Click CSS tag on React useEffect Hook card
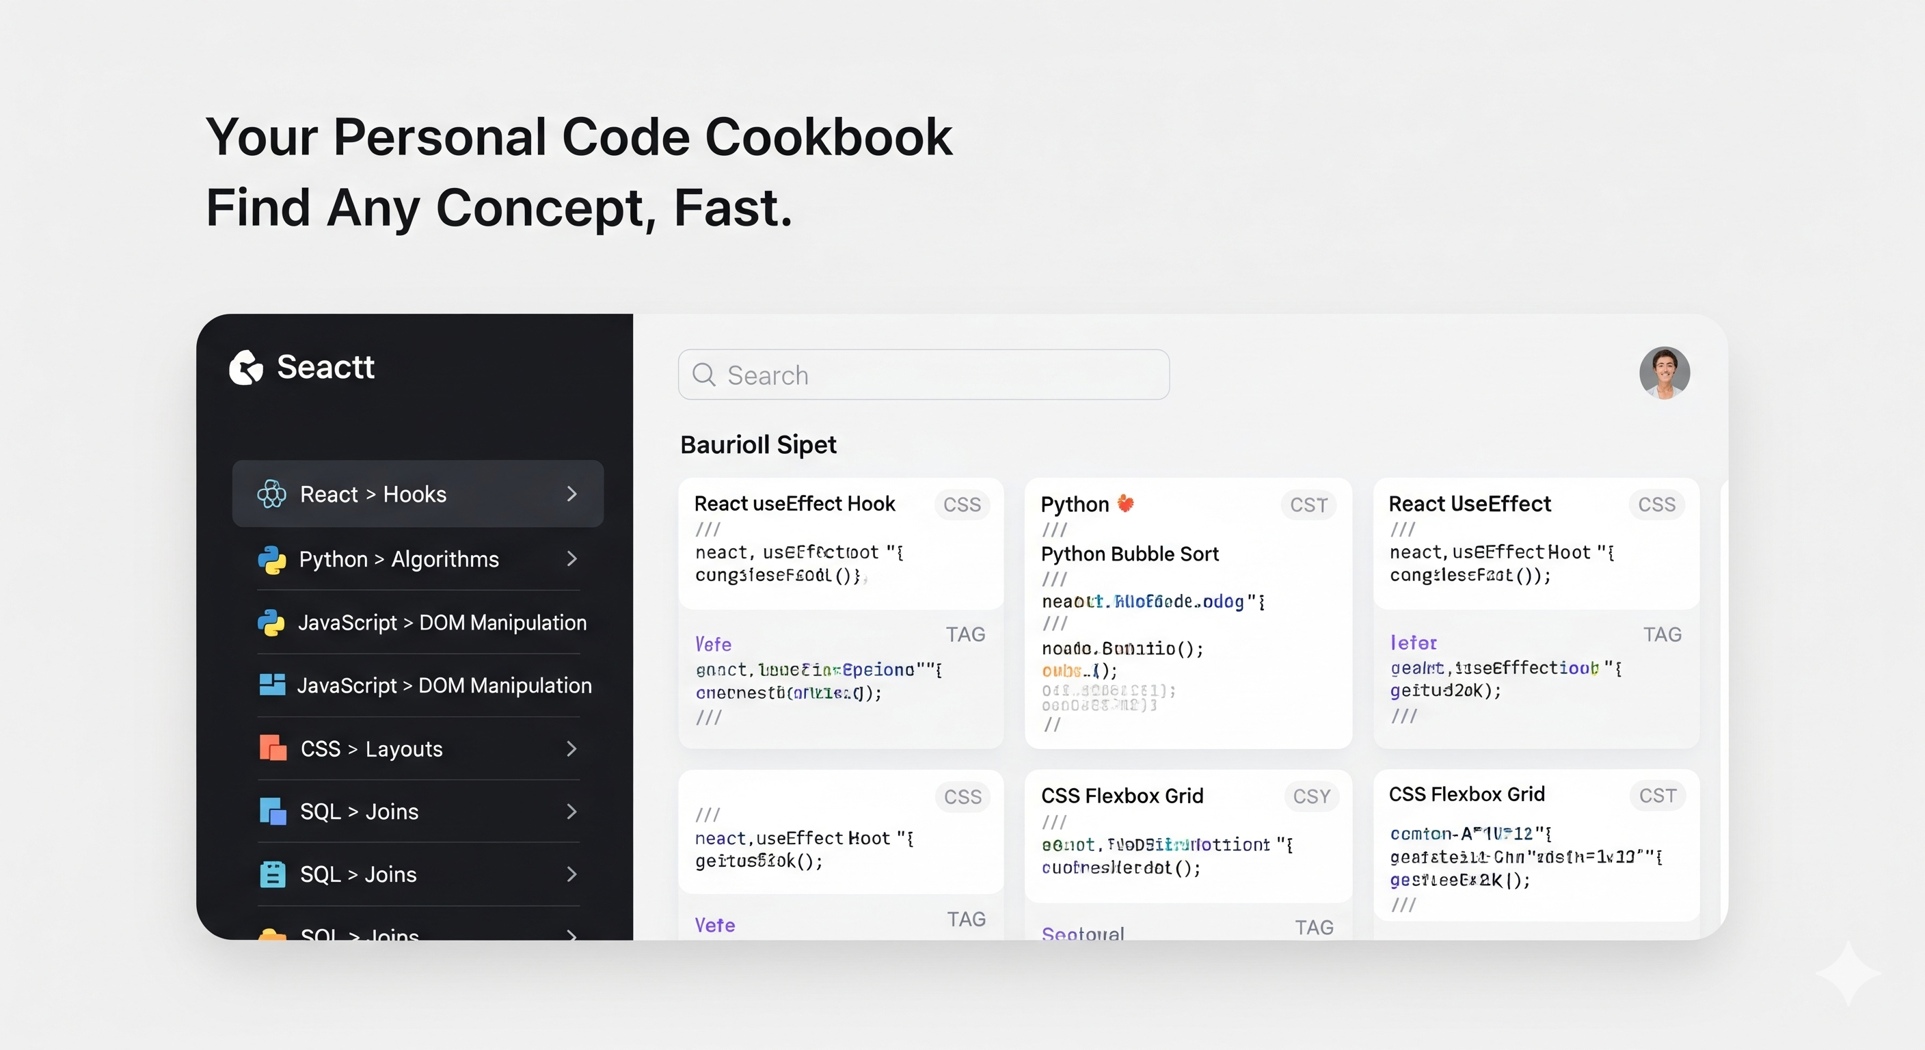Viewport: 1925px width, 1050px height. coord(962,505)
